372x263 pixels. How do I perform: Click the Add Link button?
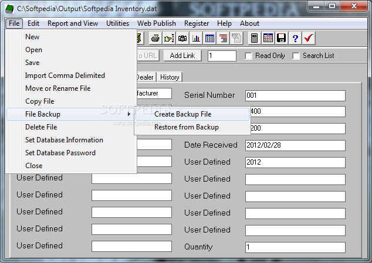pyautogui.click(x=182, y=56)
